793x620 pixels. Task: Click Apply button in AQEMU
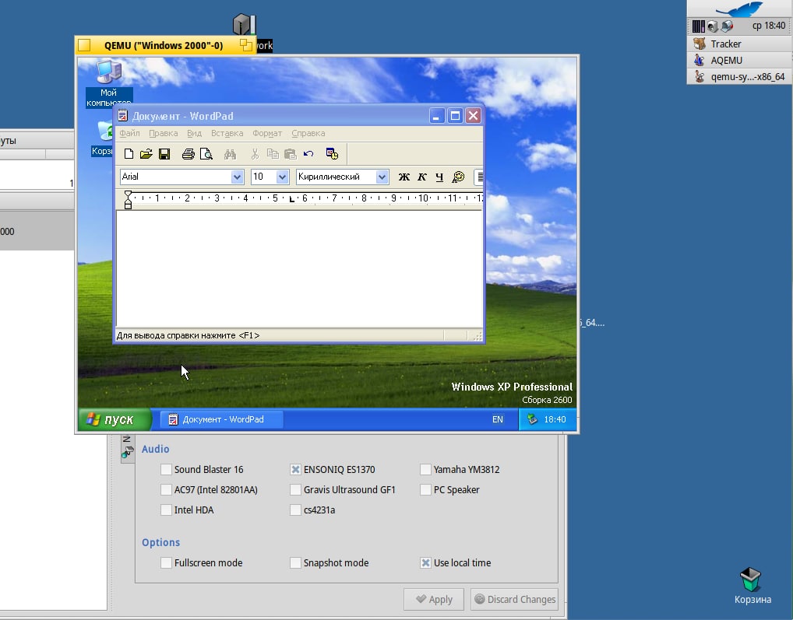pos(434,599)
